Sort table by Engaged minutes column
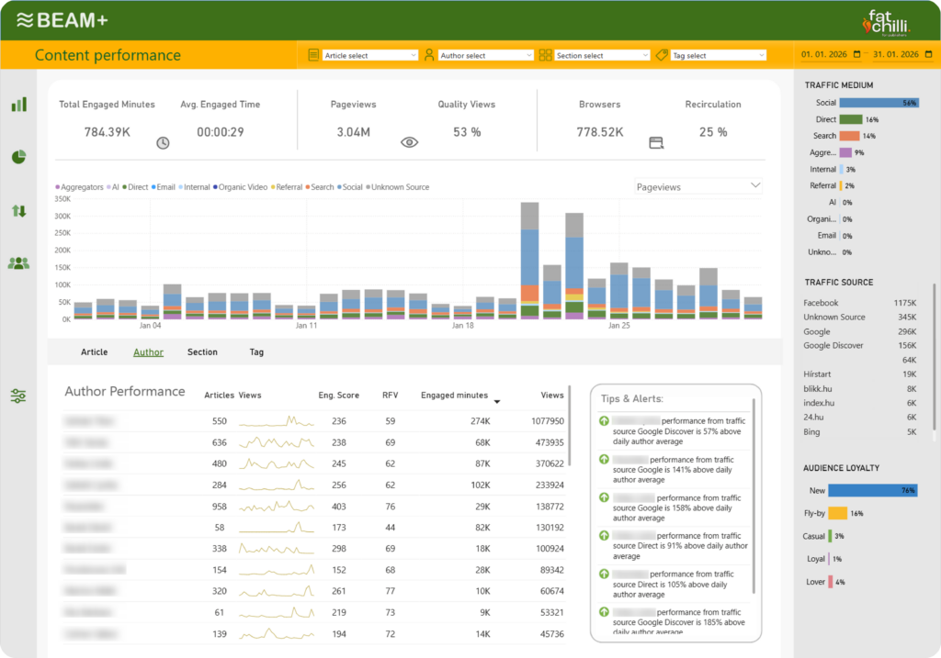Viewport: 941px width, 658px height. (455, 396)
